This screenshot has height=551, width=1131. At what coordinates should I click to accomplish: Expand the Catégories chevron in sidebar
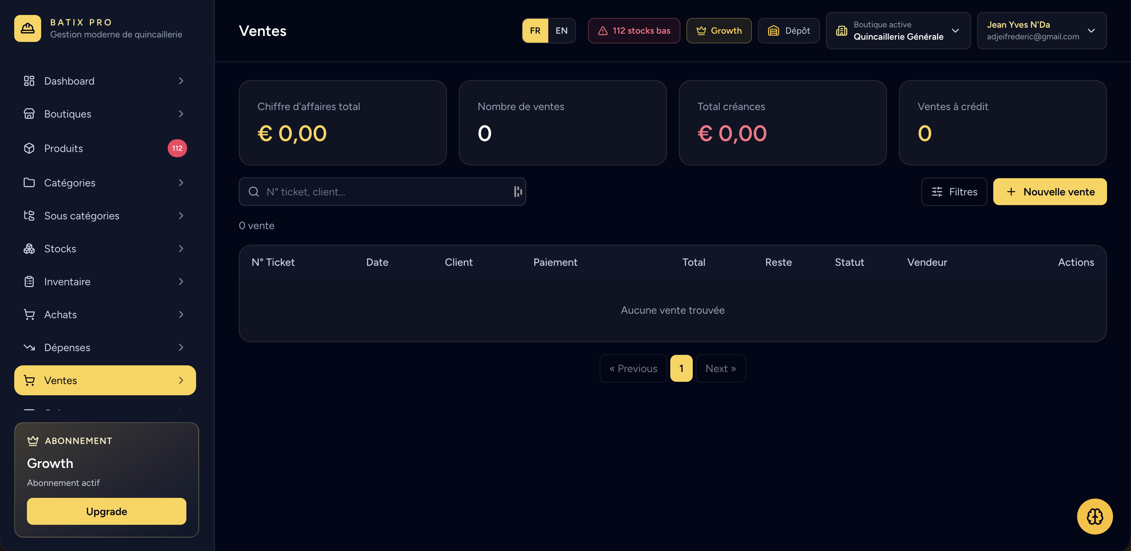coord(181,183)
